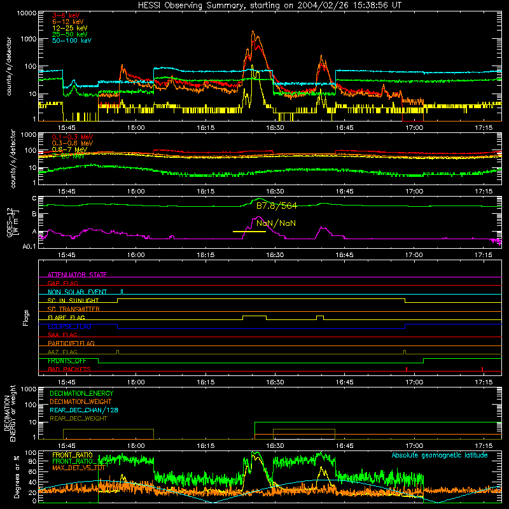Select the 3-6 keV legend label
The width and height of the screenshot is (509, 509).
[x=66, y=15]
